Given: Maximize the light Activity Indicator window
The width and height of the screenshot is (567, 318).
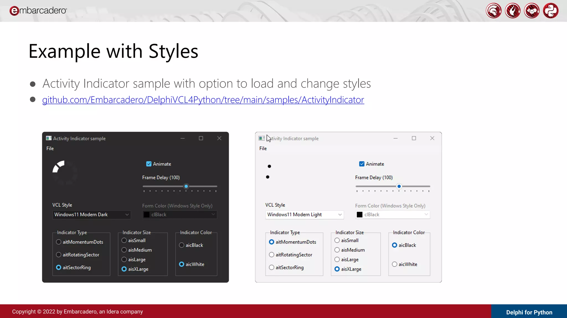Looking at the screenshot, I should [x=414, y=138].
